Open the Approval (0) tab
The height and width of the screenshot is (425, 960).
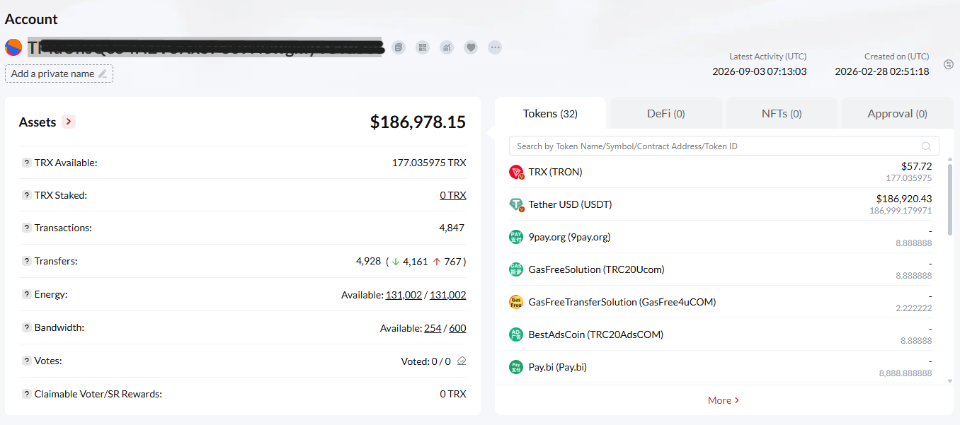point(897,113)
